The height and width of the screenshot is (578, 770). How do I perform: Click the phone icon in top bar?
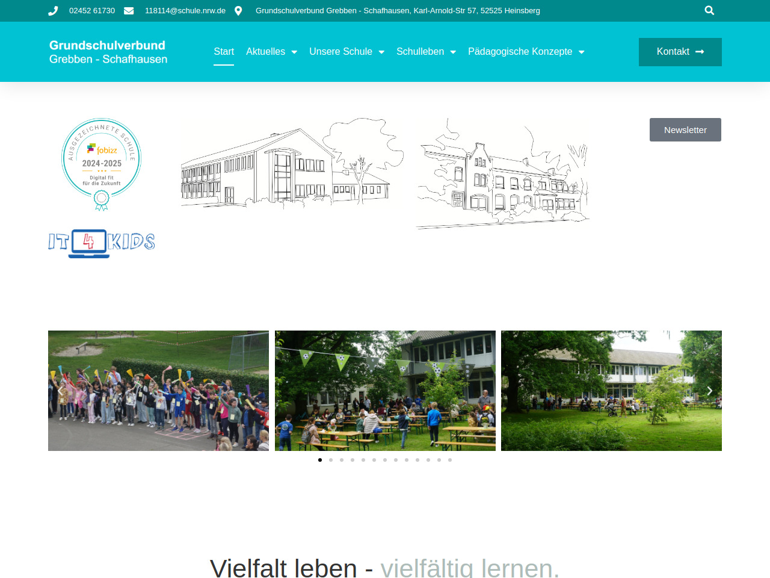click(x=53, y=11)
